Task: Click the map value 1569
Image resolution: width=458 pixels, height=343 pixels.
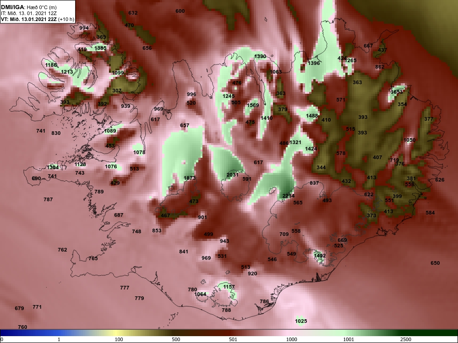Action: coord(253,105)
